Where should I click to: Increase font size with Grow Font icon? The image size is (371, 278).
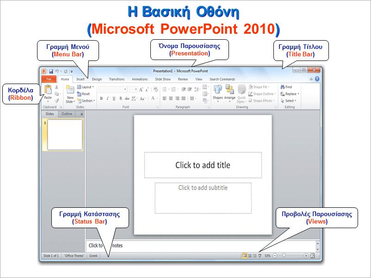coord(141,90)
